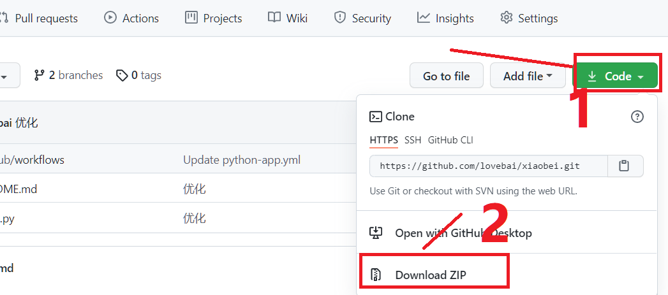Viewport: 668px width, 295px height.
Task: Click the 优化 commit message in the .md file row
Action: [195, 189]
